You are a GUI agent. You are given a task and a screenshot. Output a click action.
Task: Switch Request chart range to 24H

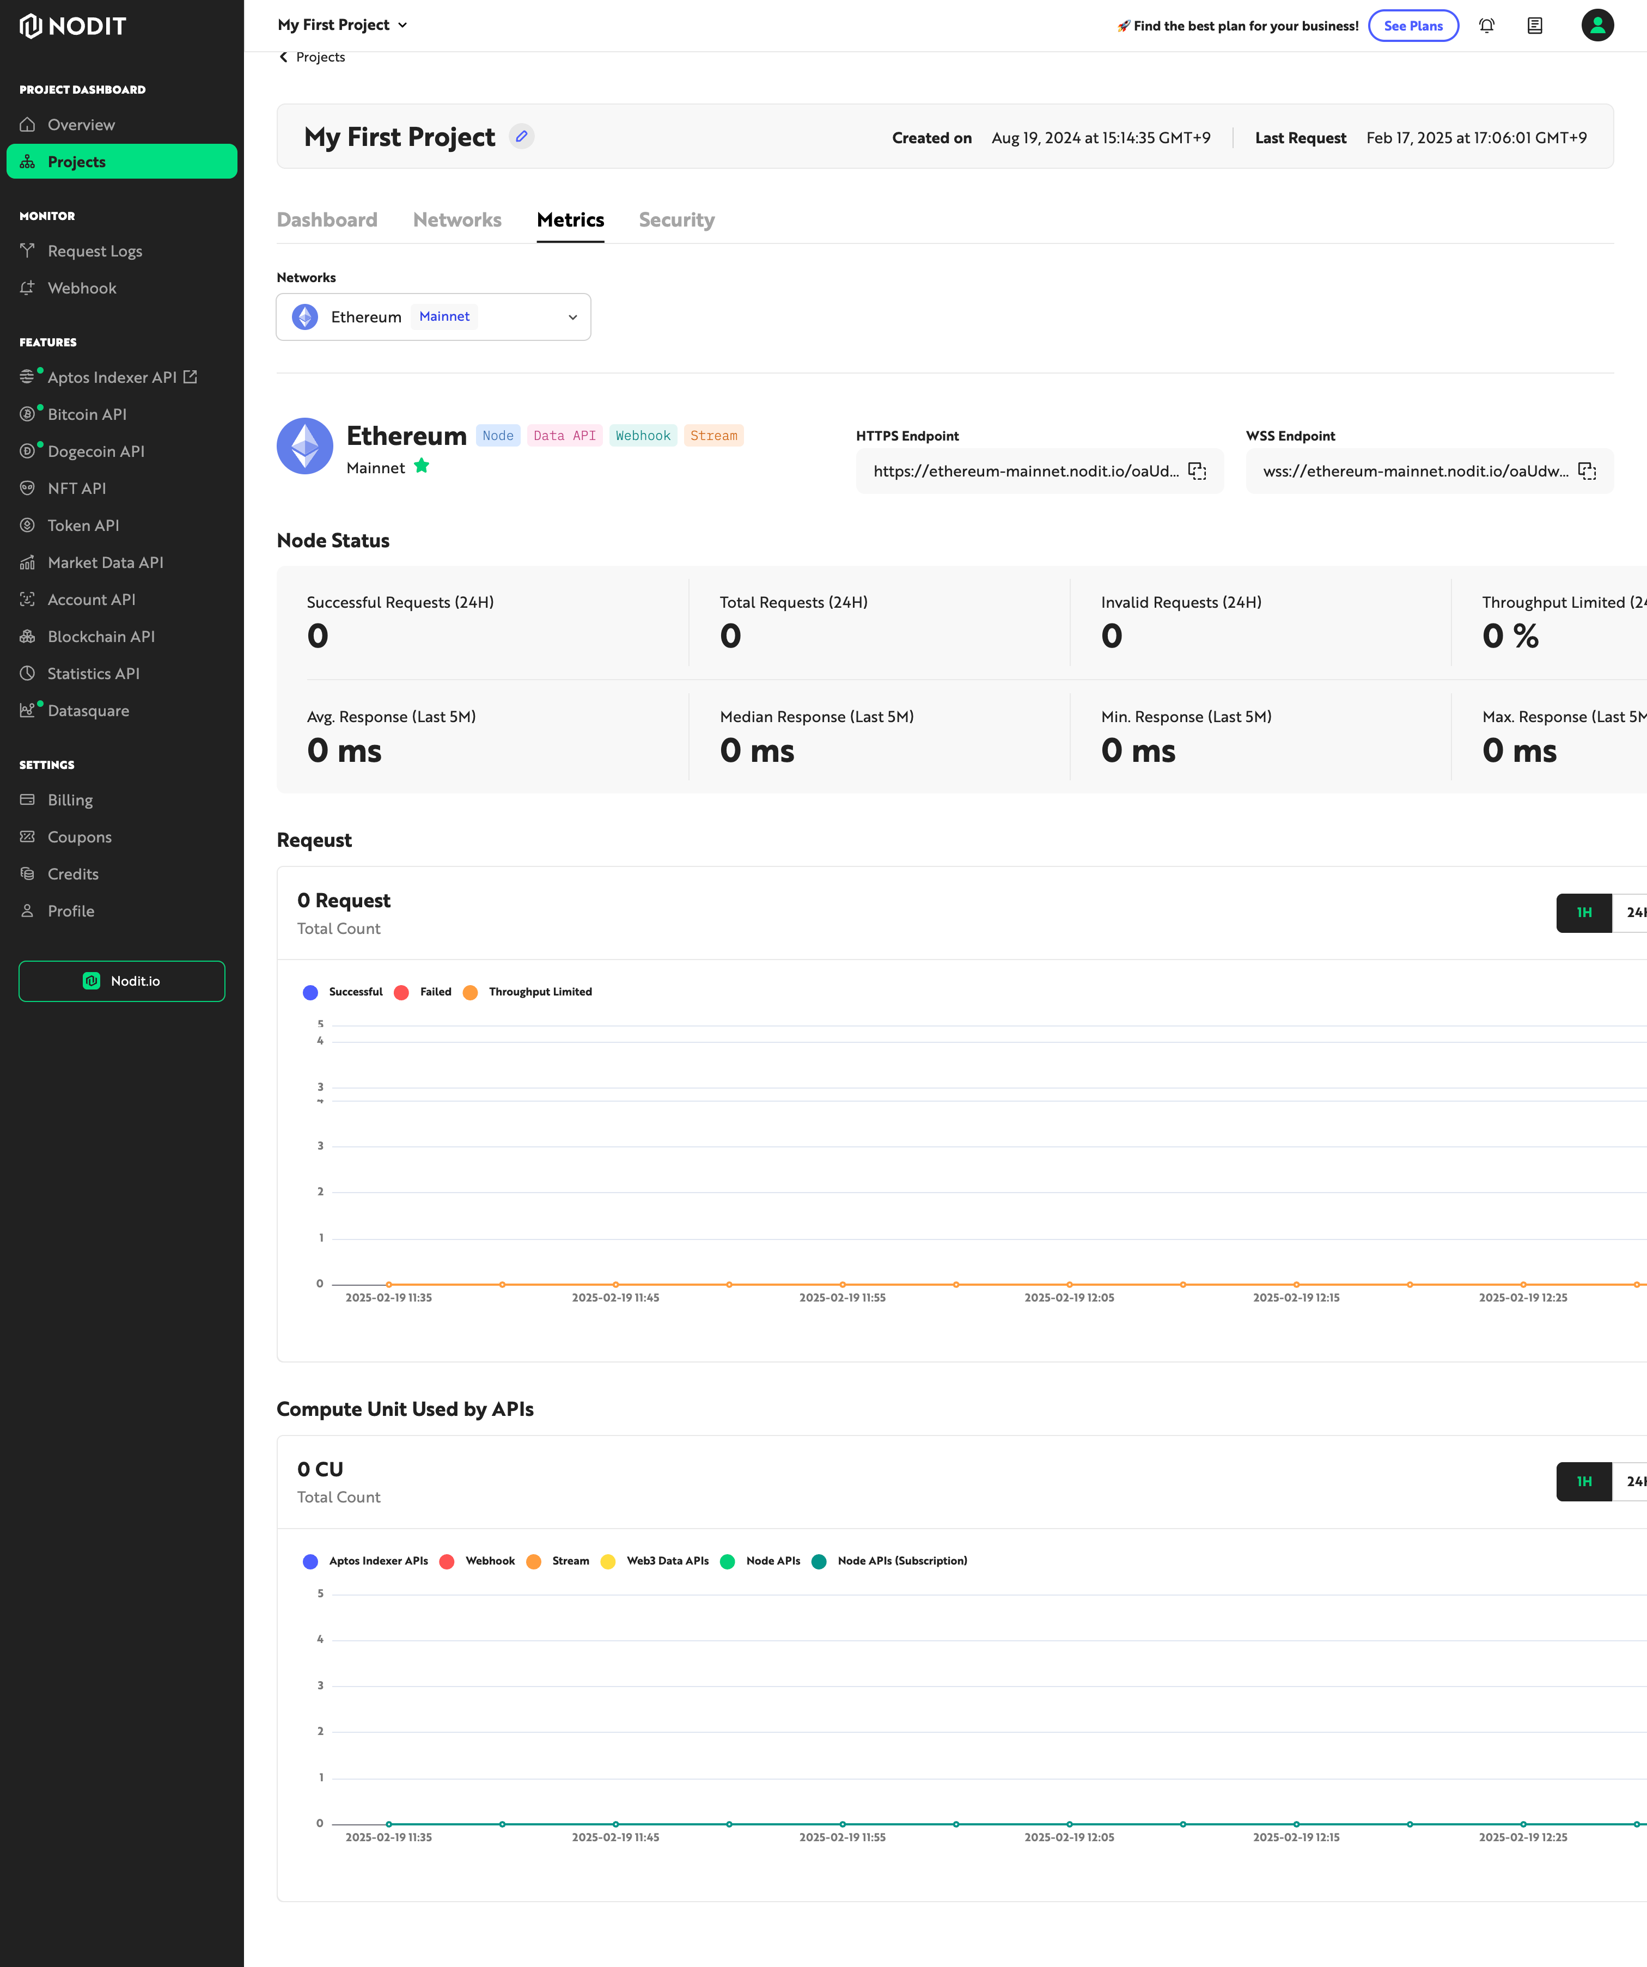click(x=1634, y=912)
